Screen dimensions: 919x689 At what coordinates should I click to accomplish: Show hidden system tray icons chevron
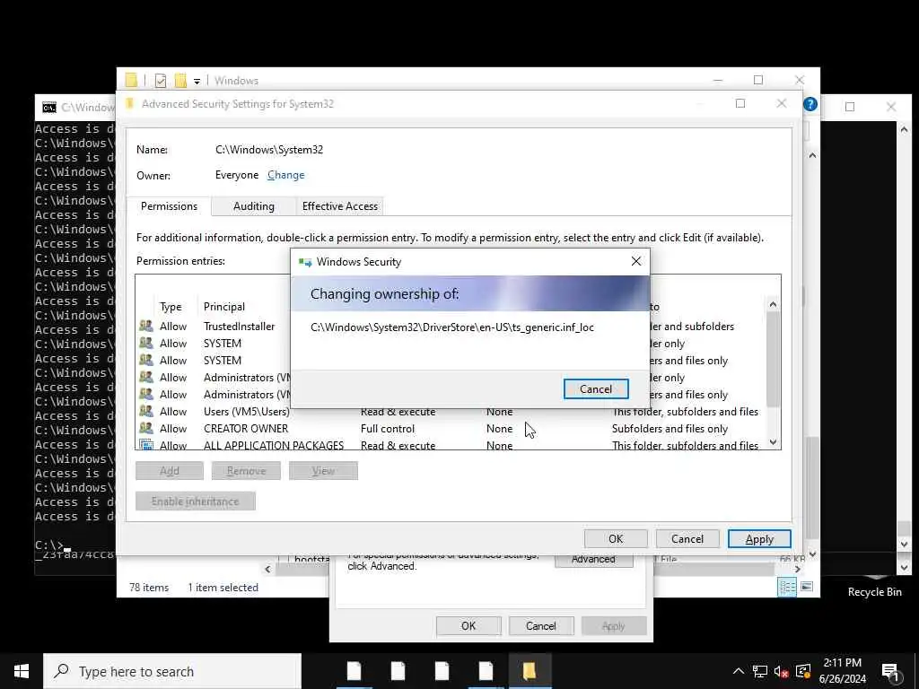(x=739, y=671)
